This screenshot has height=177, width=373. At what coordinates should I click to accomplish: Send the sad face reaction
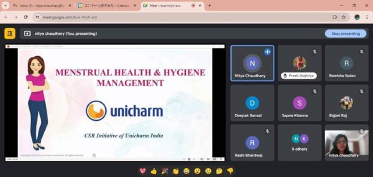tap(208, 171)
